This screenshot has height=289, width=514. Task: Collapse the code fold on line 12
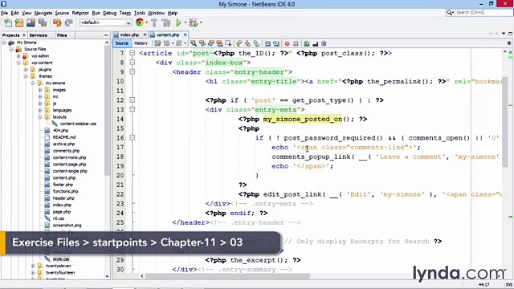[132, 100]
